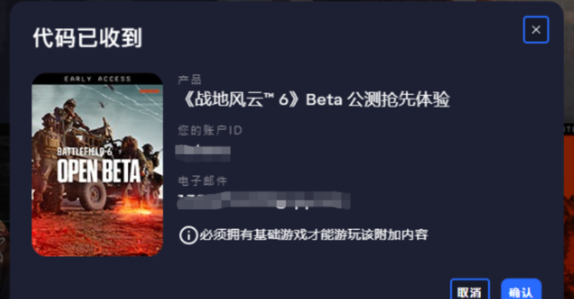Click the 产品 field label
The image size is (574, 299).
(189, 80)
